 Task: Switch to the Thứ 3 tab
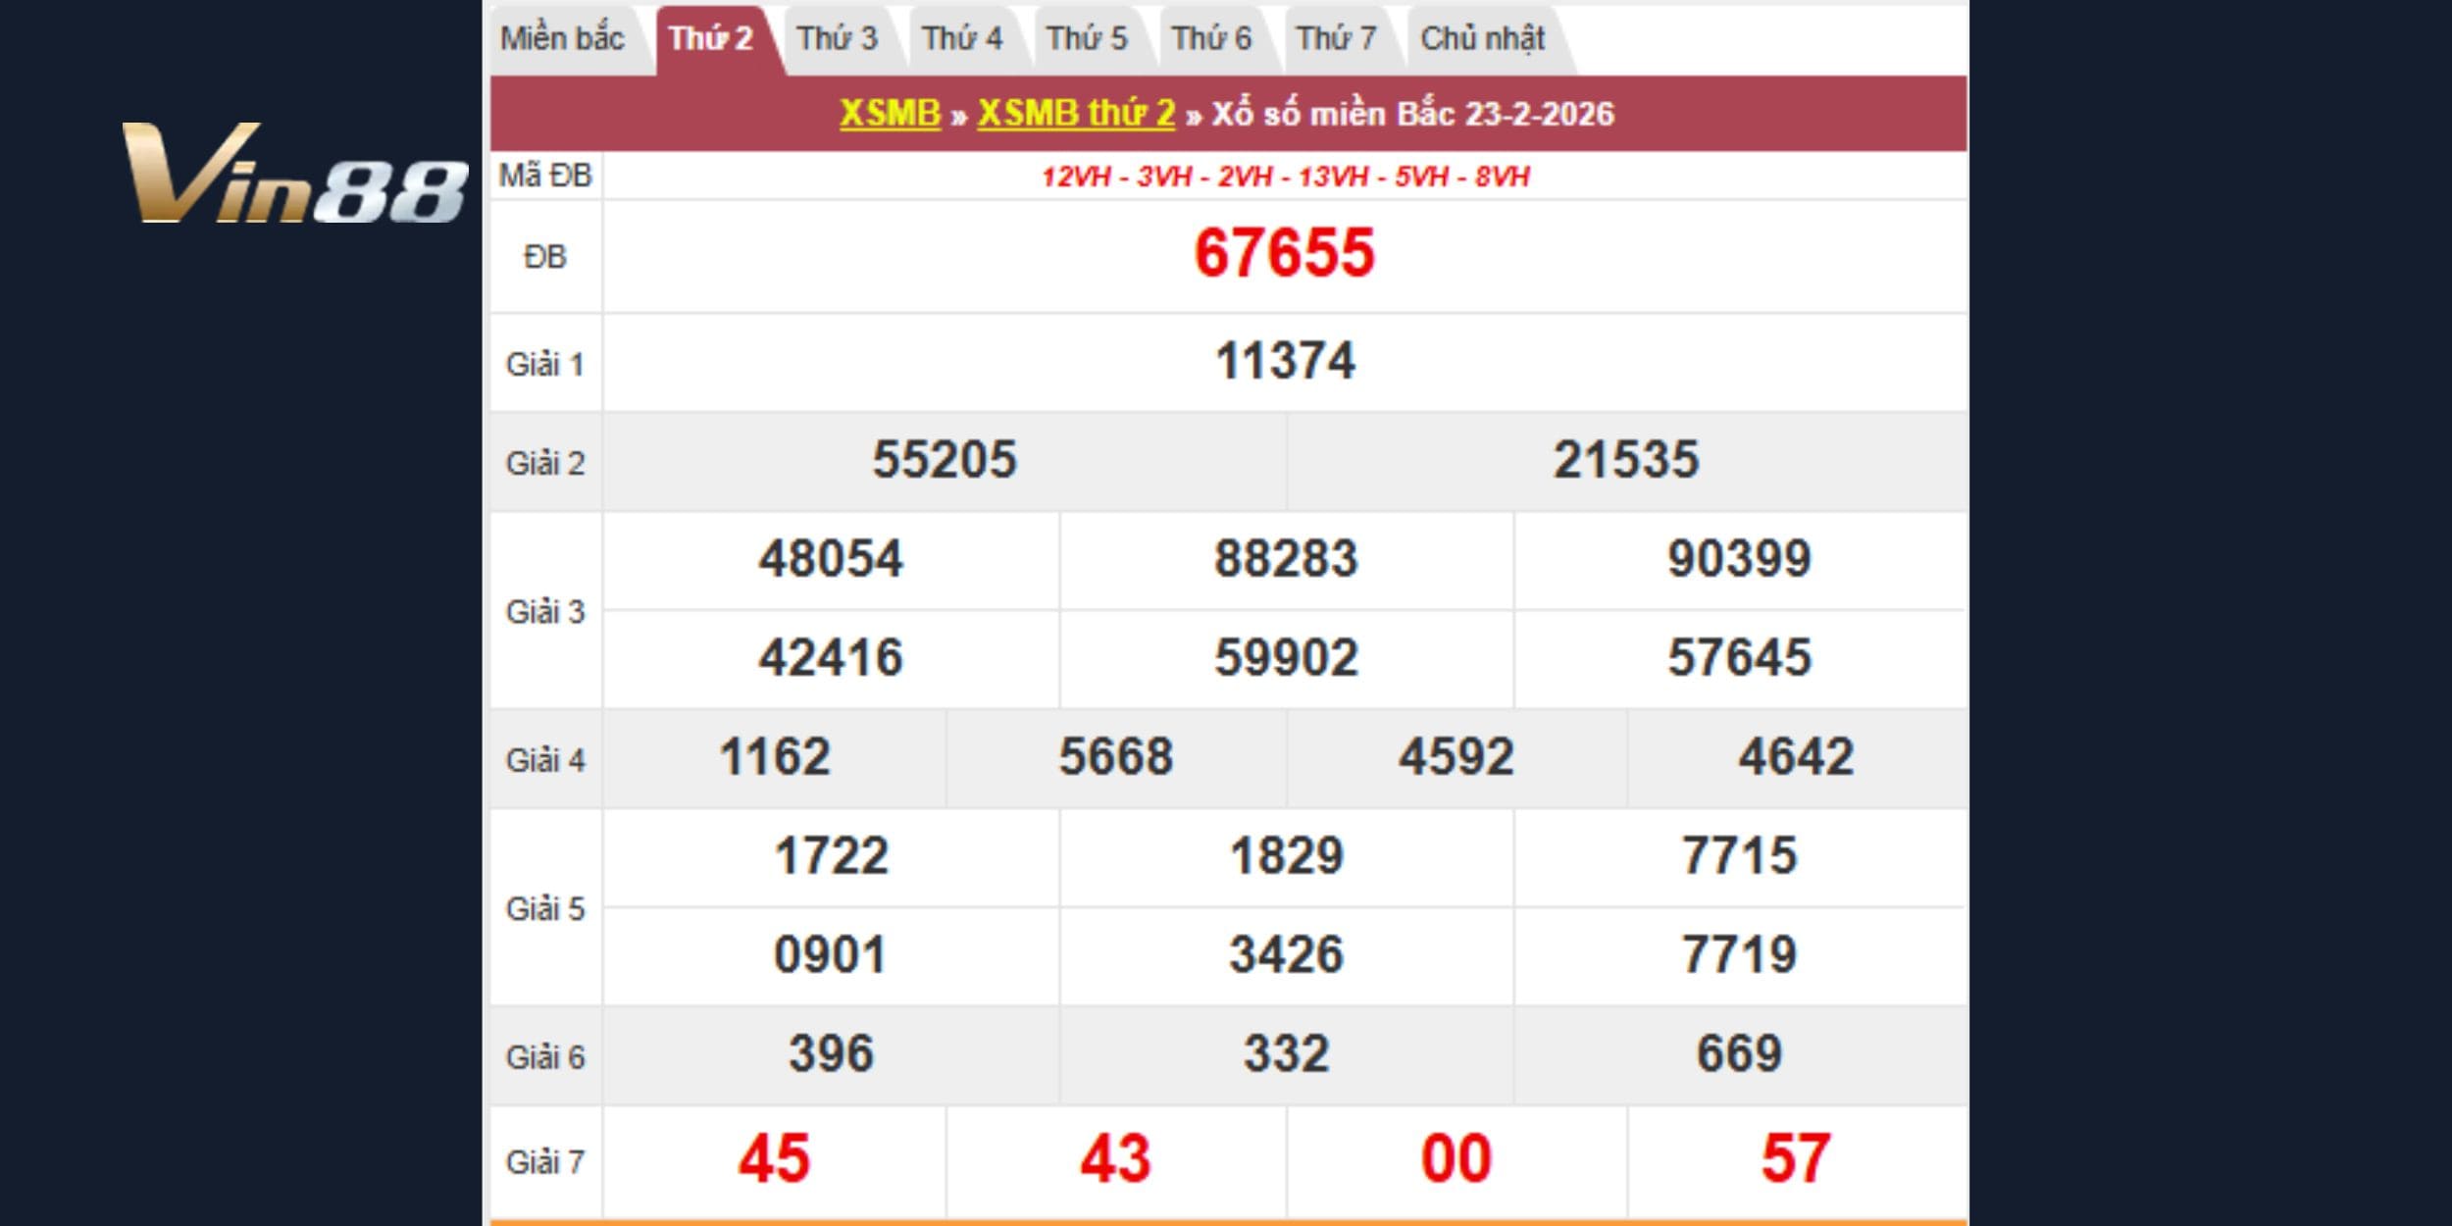(x=837, y=39)
